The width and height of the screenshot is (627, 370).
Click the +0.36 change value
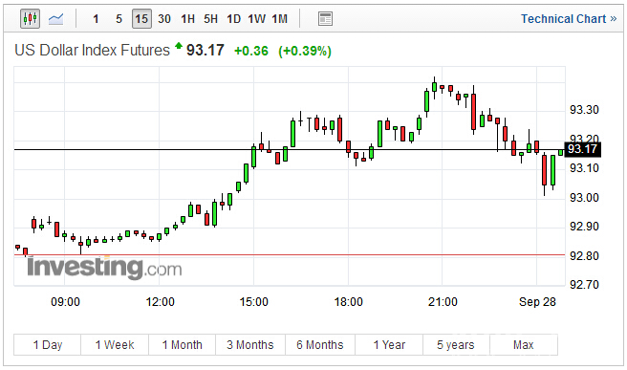(x=251, y=52)
